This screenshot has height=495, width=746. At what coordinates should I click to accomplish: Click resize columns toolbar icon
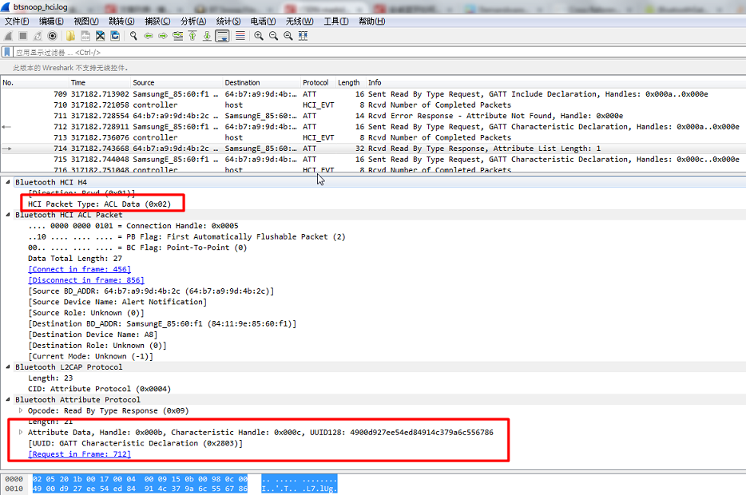point(303,36)
